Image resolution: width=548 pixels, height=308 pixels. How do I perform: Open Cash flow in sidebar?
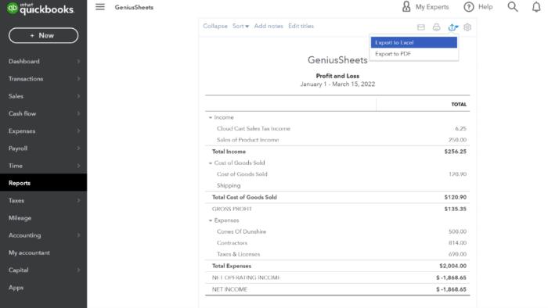pos(43,113)
